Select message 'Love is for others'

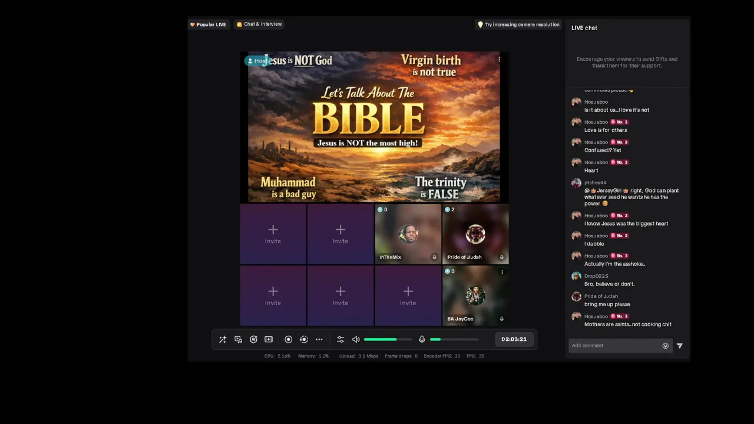pyautogui.click(x=606, y=130)
